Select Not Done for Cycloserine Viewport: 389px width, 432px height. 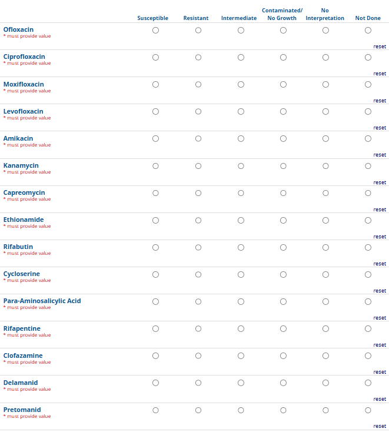(x=368, y=274)
